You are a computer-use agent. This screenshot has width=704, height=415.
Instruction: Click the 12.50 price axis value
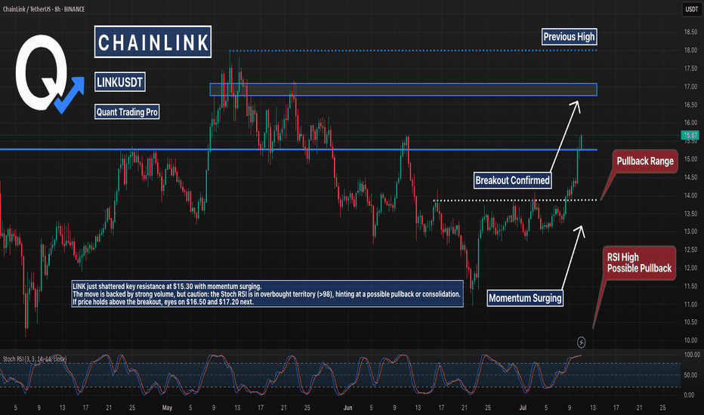pyautogui.click(x=690, y=250)
